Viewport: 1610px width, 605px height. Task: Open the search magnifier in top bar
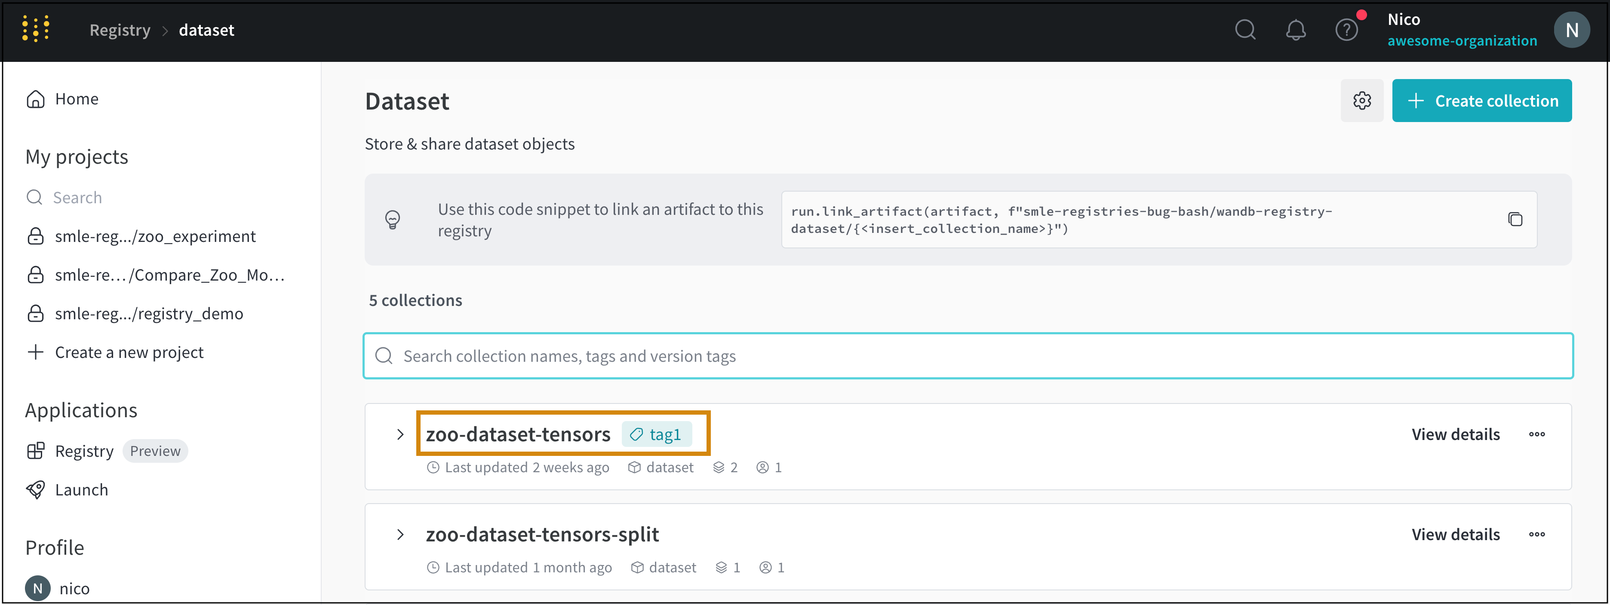point(1244,29)
